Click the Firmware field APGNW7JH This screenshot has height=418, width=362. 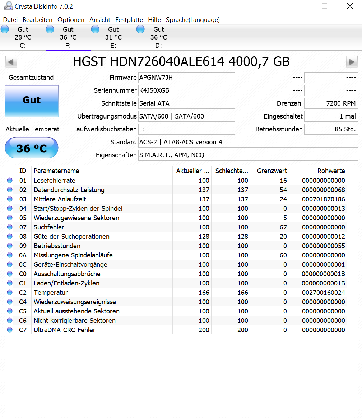tap(187, 78)
